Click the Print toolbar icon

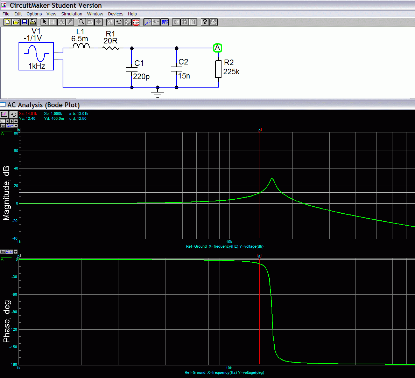(33, 22)
